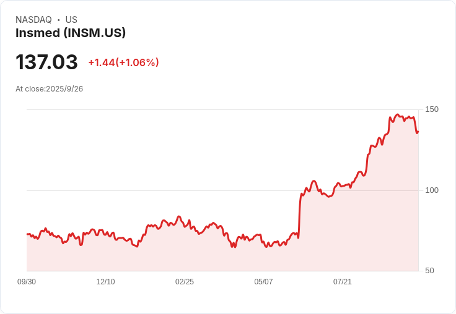This screenshot has width=456, height=314.
Task: Select the 02/25 x-axis date
Action: [185, 282]
